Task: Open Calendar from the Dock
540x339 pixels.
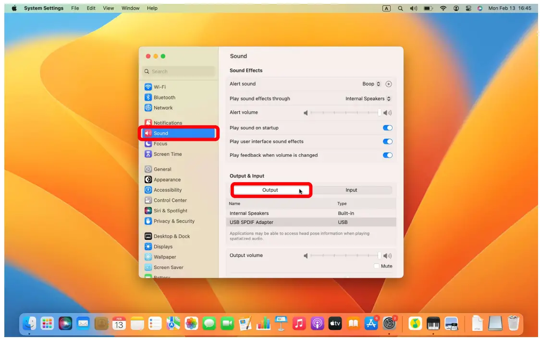Action: click(119, 323)
